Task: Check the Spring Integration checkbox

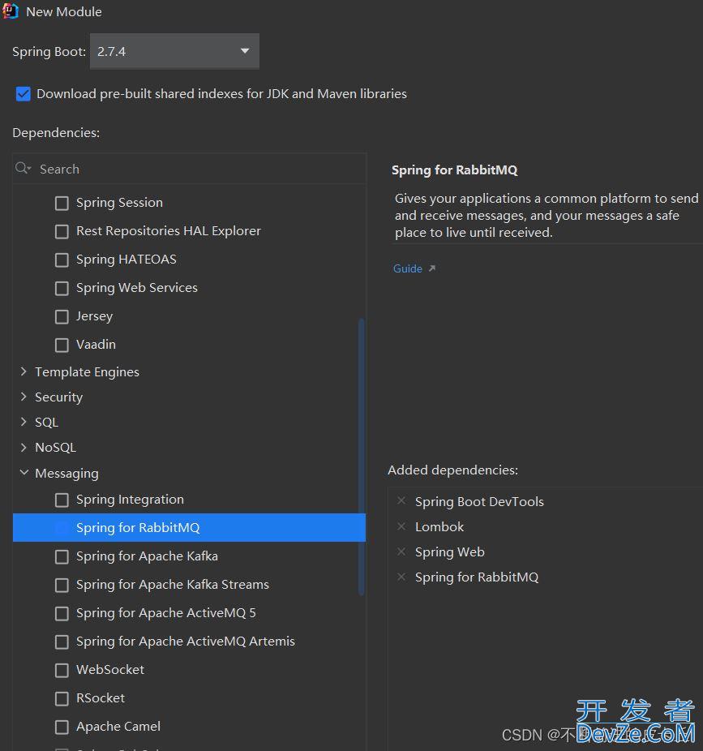Action: pyautogui.click(x=62, y=500)
